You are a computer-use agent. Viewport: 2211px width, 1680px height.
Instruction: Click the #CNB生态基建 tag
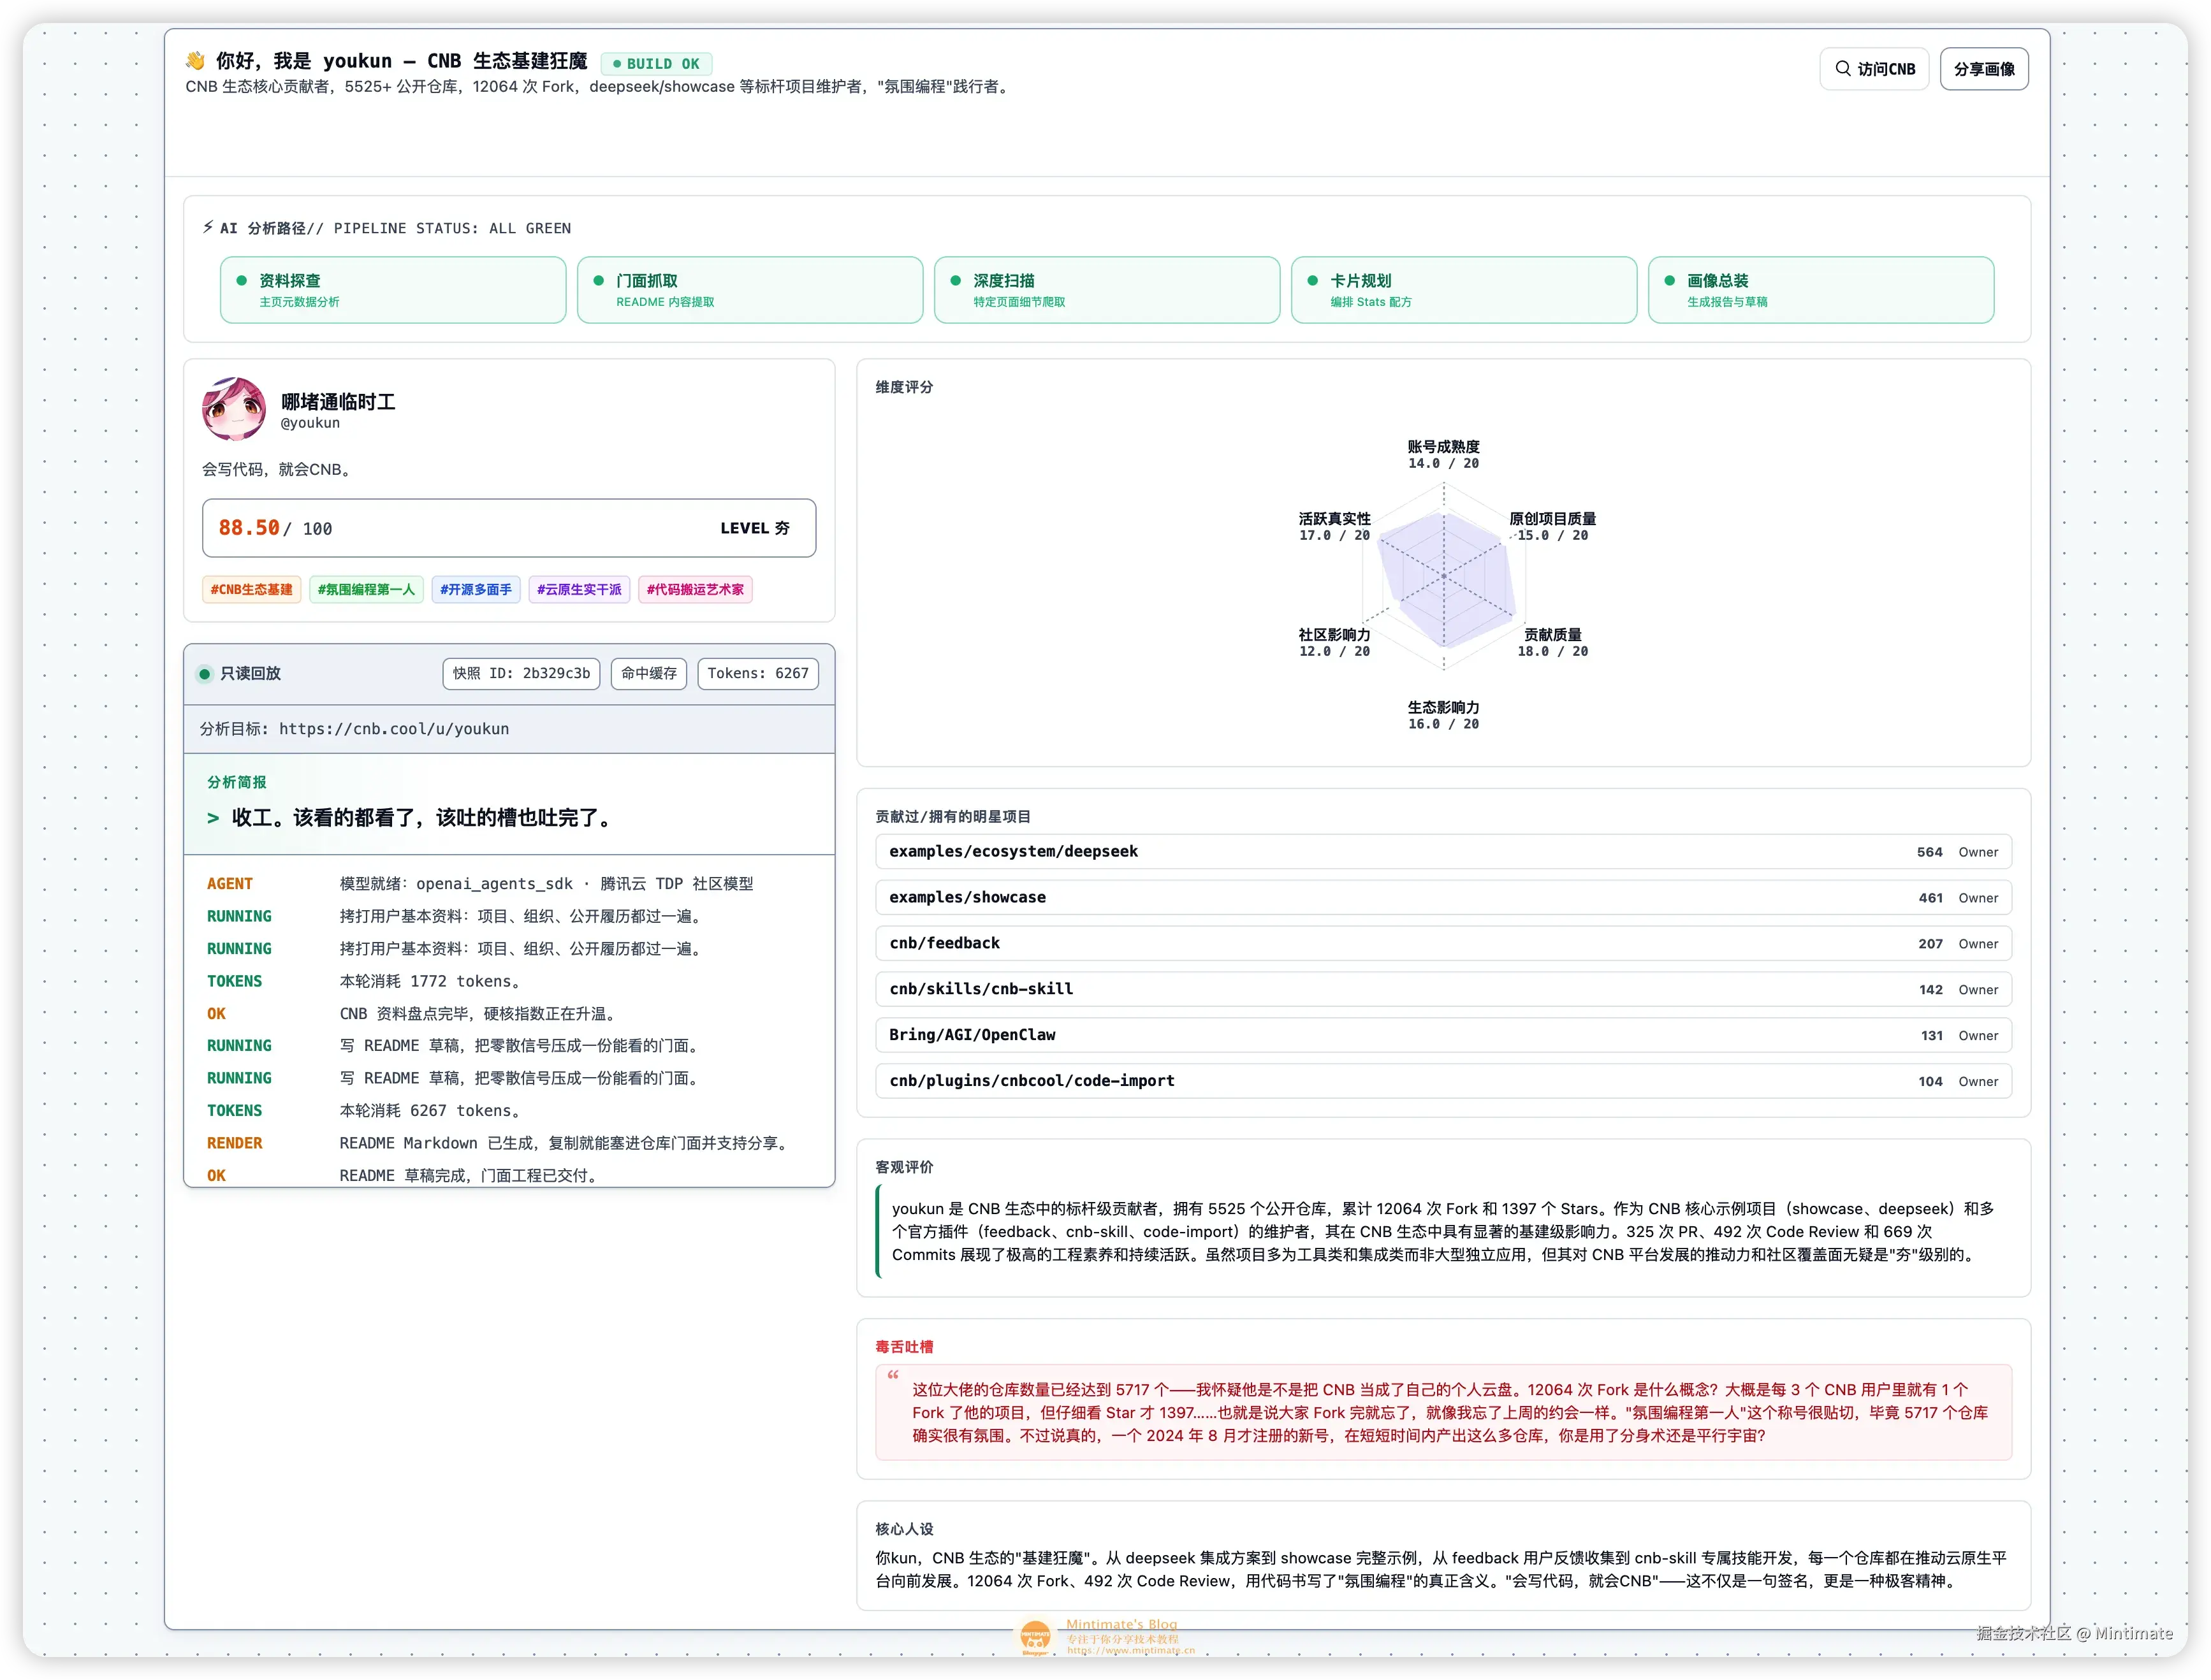pyautogui.click(x=252, y=590)
